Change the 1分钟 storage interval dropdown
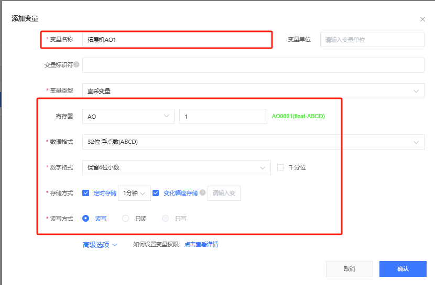The image size is (435, 285). tap(134, 193)
